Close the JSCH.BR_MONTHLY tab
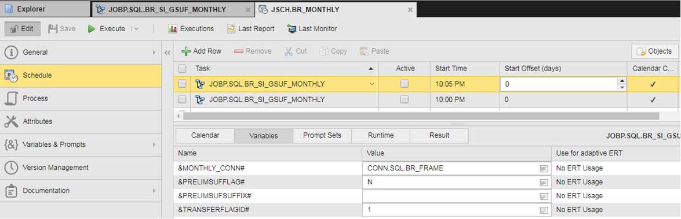The width and height of the screenshot is (681, 219). (x=410, y=10)
